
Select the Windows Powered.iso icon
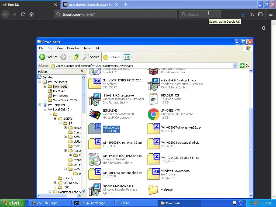click(154, 174)
